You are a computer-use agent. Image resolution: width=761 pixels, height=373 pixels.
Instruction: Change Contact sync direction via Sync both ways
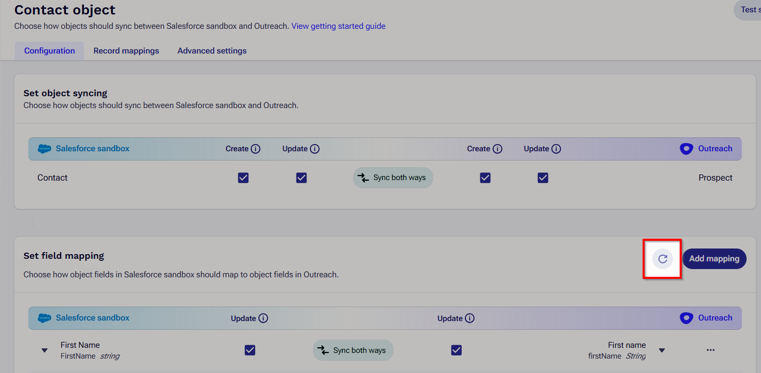[393, 177]
